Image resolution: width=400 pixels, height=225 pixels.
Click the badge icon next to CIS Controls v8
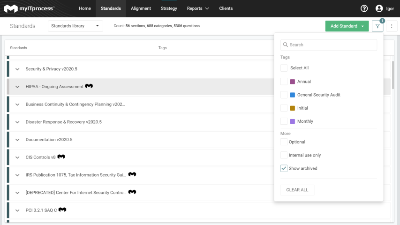[61, 157]
